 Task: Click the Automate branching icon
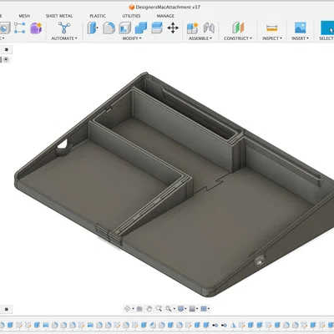[64, 28]
